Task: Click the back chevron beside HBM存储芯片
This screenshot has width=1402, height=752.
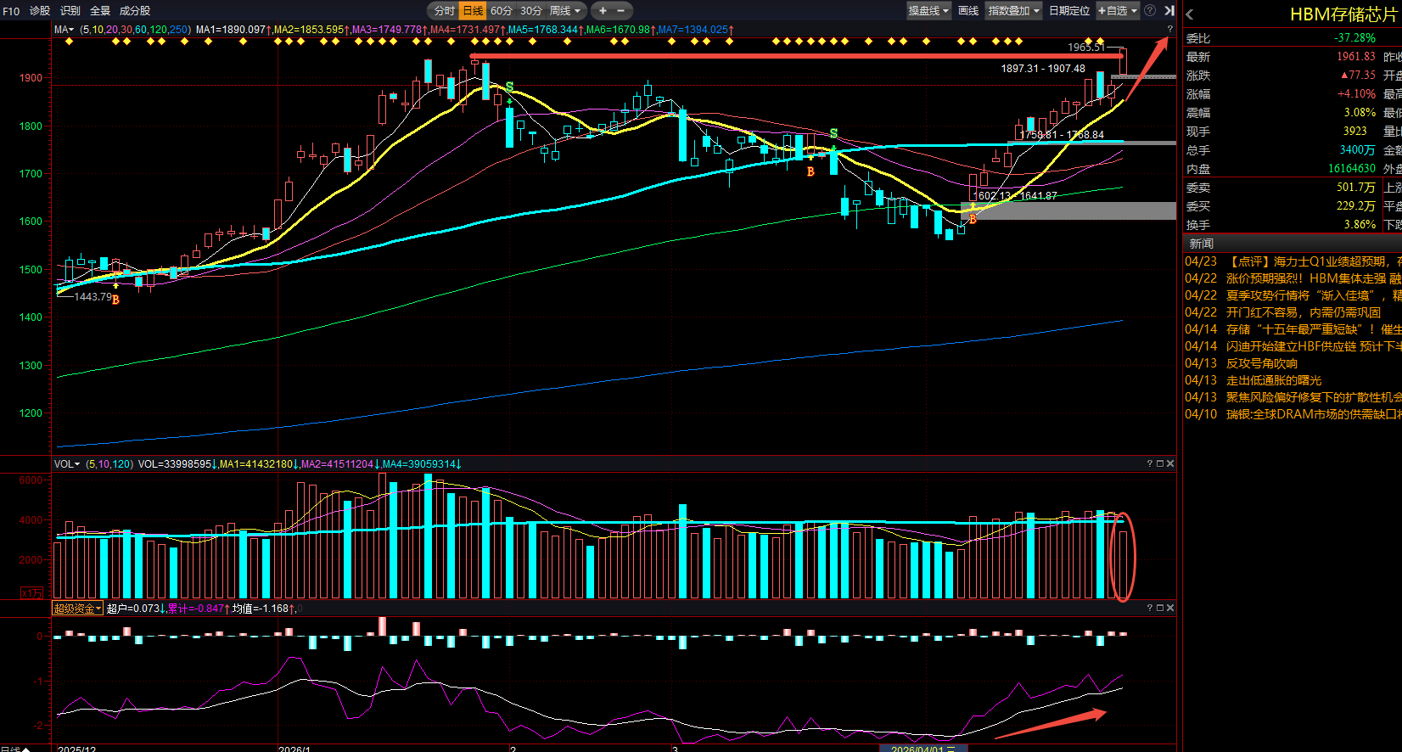Action: 1190,14
